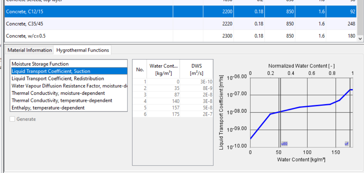Screen dimensions: 364x173
Task: Select Liquid Transport Coefficient, Redistribution
Action: click(x=58, y=79)
